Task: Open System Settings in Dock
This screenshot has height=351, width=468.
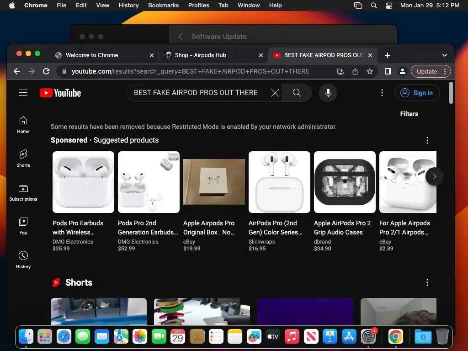Action: [x=368, y=337]
